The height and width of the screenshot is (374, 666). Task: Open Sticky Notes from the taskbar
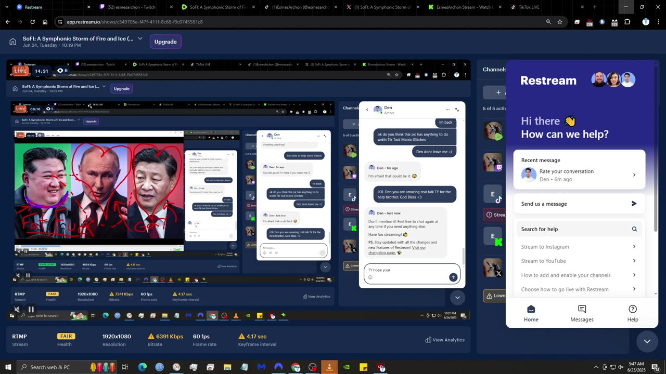click(x=364, y=367)
